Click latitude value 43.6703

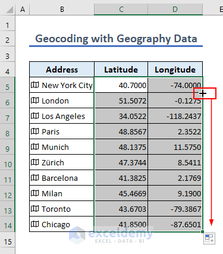point(133,209)
